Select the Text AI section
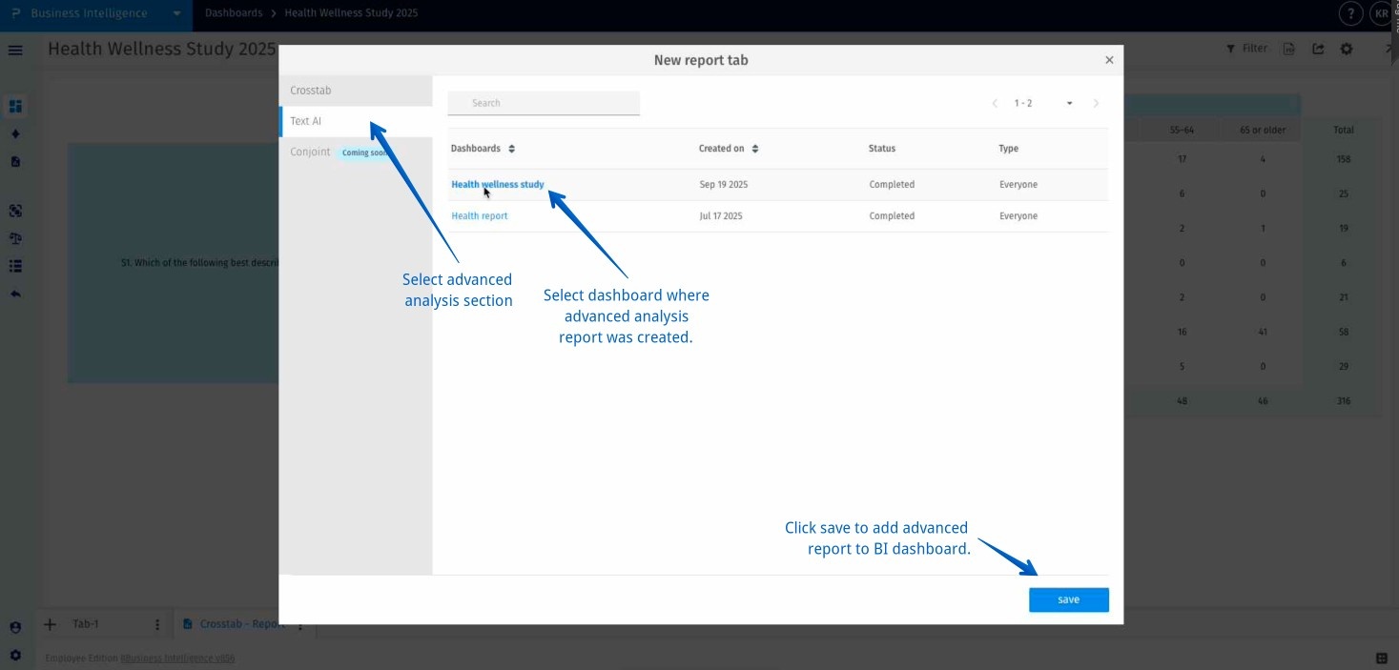 [x=356, y=121]
